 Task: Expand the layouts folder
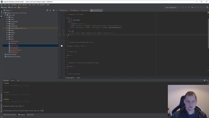click(x=7, y=24)
